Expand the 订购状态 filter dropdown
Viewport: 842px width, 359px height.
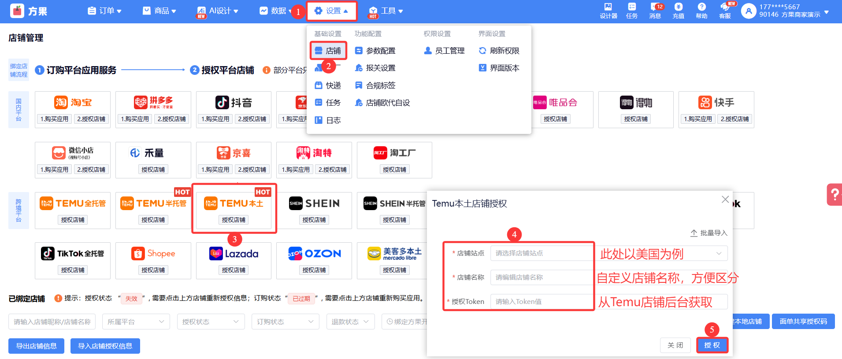click(285, 322)
